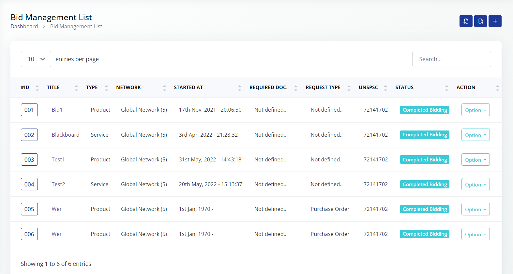Open Option dropdown for bid 006

475,234
